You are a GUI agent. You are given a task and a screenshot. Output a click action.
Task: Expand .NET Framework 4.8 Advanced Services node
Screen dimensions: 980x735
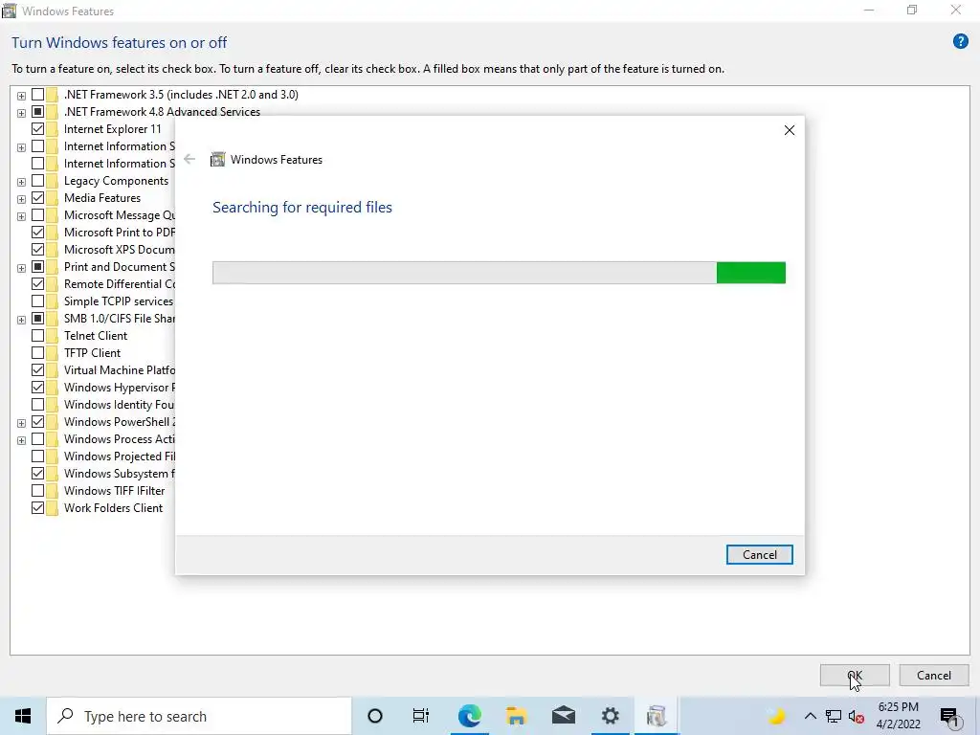(x=21, y=113)
